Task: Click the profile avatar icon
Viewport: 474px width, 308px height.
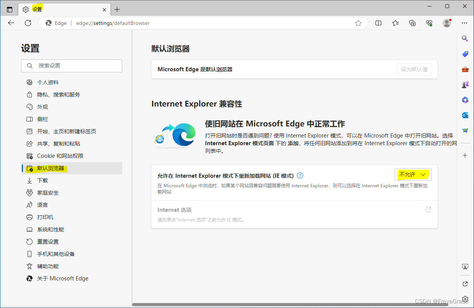Action: coord(447,23)
